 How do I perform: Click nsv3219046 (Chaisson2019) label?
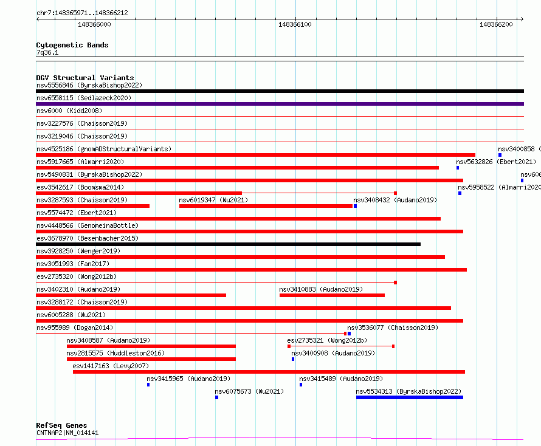82,136
